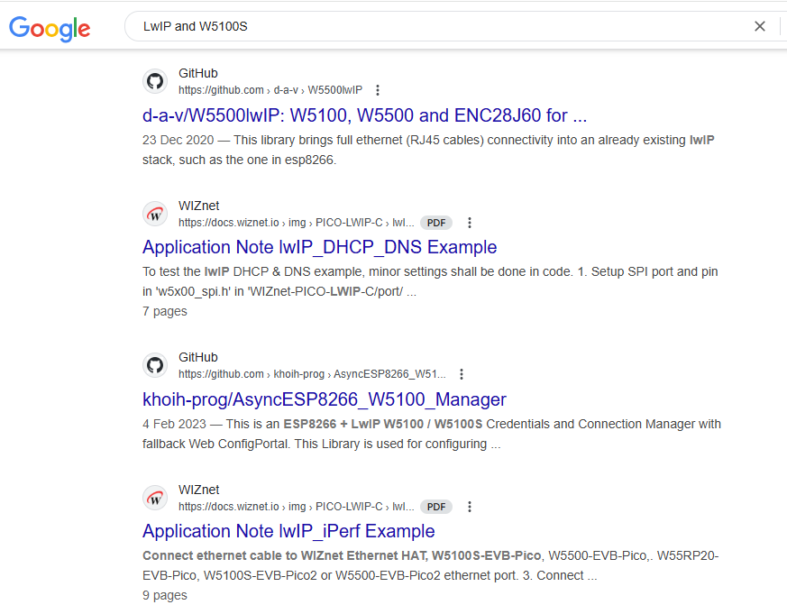Screen dimensions: 787x614
Task: Click the '4 Feb 2023' snippet date
Action: [x=174, y=425]
